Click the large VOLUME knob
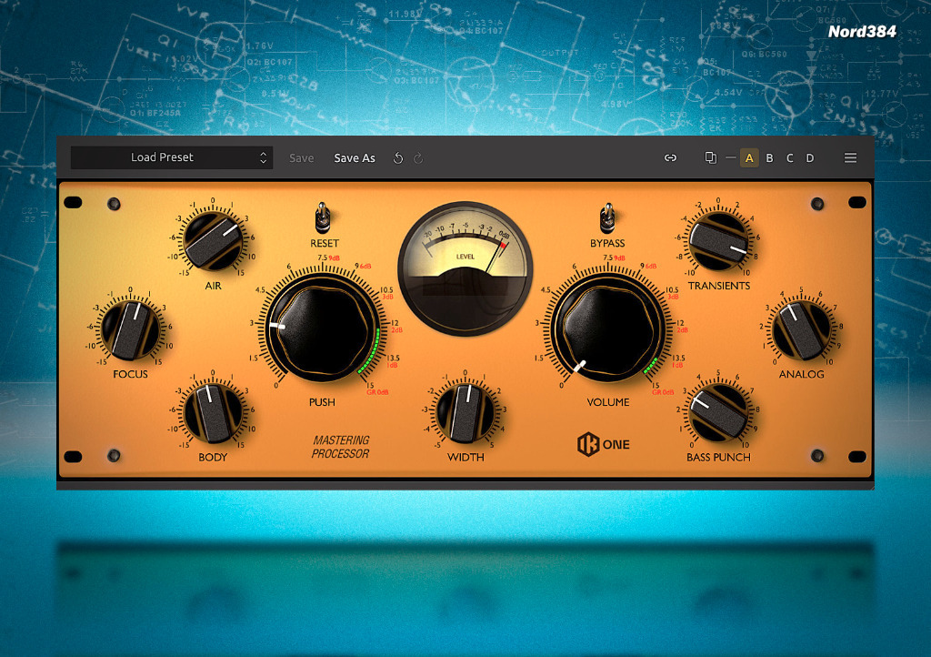The height and width of the screenshot is (657, 931). 608,328
